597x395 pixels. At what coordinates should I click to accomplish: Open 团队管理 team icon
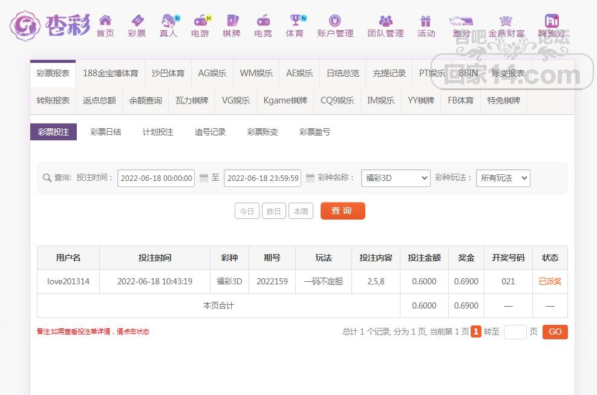coord(385,21)
